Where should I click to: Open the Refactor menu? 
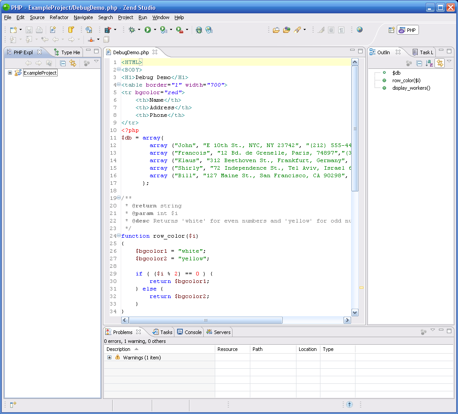click(x=59, y=17)
